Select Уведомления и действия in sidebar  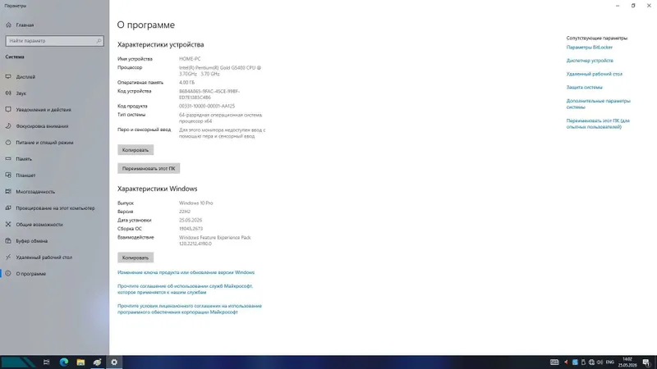click(x=44, y=110)
